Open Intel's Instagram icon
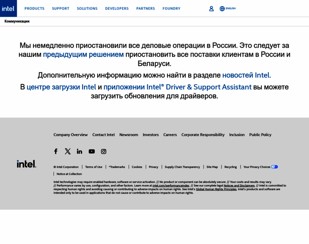309x244 pixels. pyautogui.click(x=104, y=151)
